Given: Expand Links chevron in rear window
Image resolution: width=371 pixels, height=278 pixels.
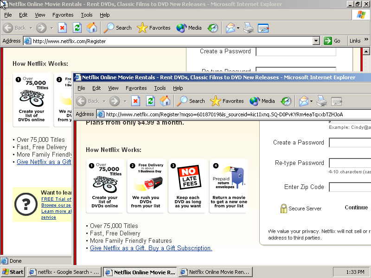Looking at the screenshot, I should (366, 39).
